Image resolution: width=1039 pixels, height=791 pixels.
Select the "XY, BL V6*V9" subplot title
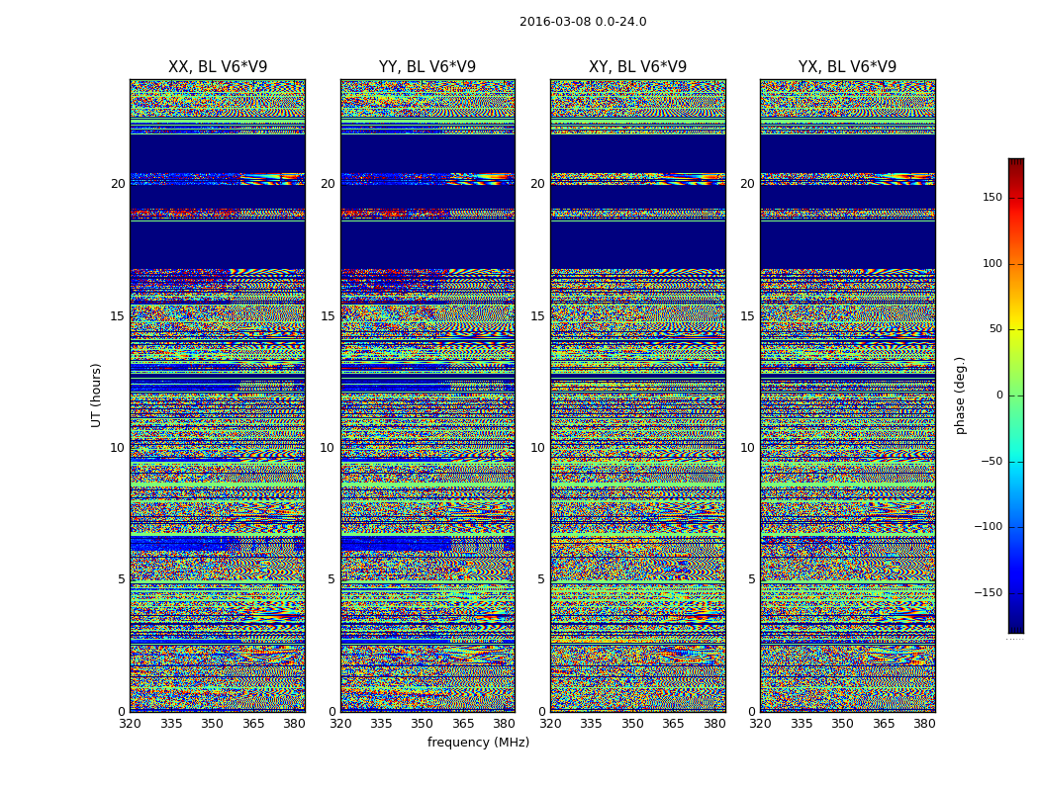click(x=637, y=67)
